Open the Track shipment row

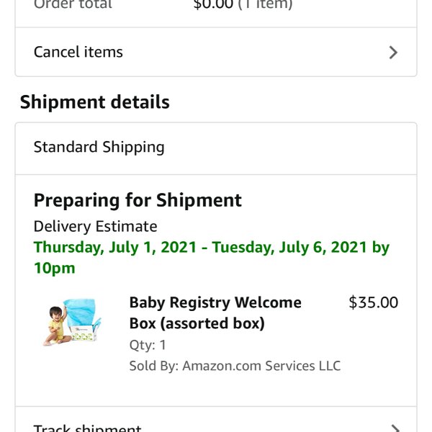click(x=216, y=419)
